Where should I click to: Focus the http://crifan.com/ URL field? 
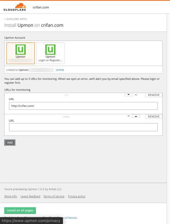point(83,106)
